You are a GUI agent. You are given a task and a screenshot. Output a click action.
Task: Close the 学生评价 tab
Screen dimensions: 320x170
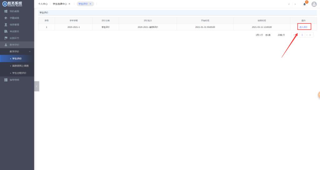point(90,4)
